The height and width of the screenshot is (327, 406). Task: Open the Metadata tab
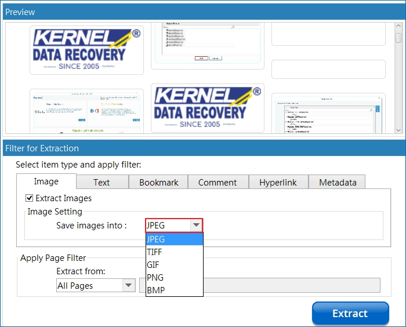coord(338,182)
